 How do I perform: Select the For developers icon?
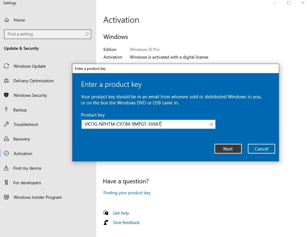[7, 183]
